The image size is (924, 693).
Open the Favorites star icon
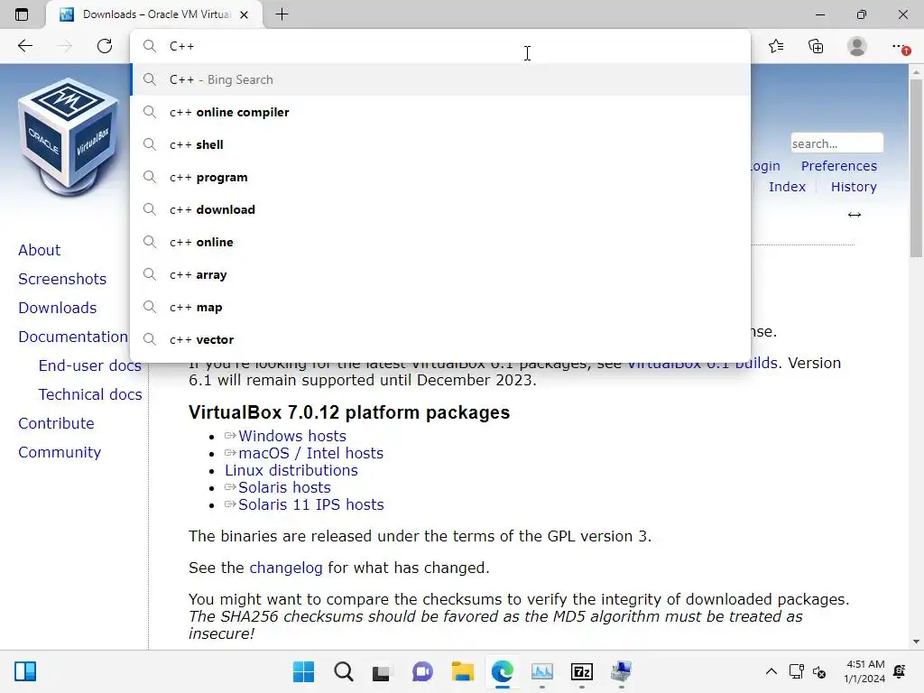tap(776, 46)
